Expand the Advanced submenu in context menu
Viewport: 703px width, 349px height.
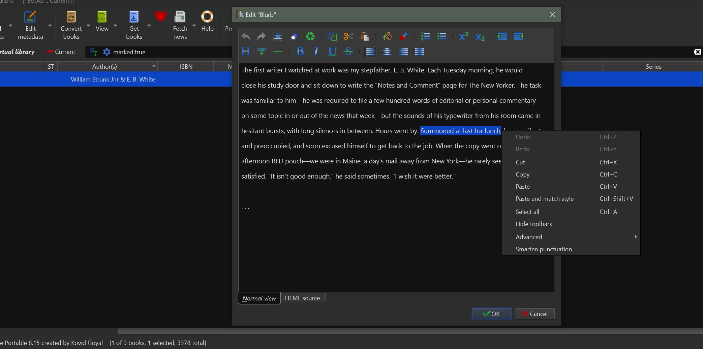tap(571, 237)
